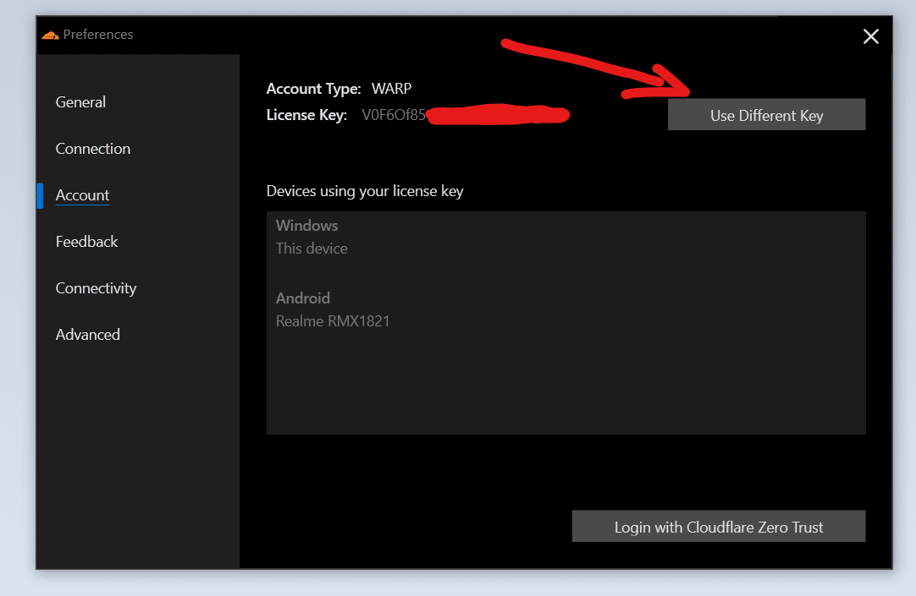Go to the Connectivity tab

[x=96, y=288]
